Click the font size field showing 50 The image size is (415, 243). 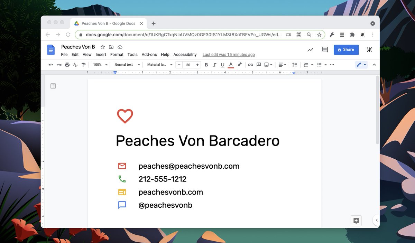(x=188, y=65)
